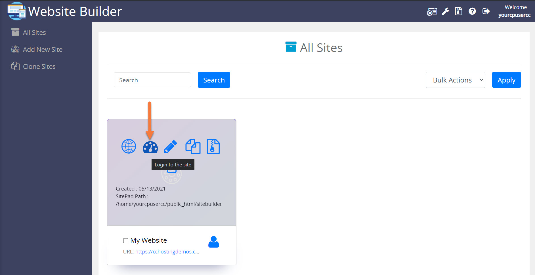This screenshot has width=535, height=275.
Task: Click the Apply button
Action: 506,80
